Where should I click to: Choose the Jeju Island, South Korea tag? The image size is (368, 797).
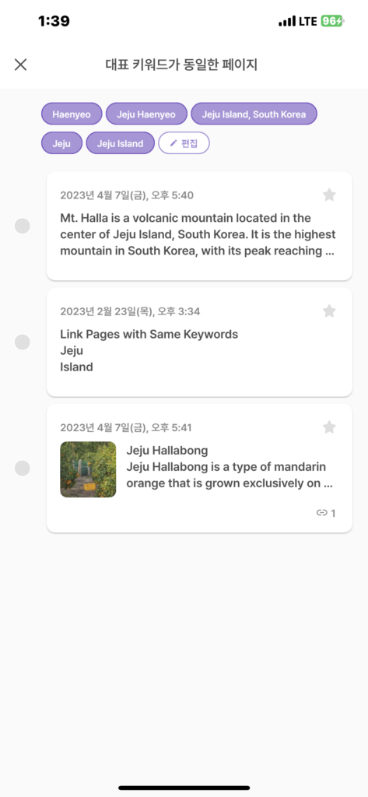(x=254, y=114)
